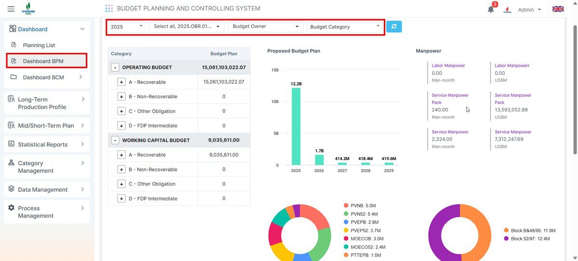Click the PVN52 green legend dot
Image resolution: width=578 pixels, height=261 pixels.
346,214
